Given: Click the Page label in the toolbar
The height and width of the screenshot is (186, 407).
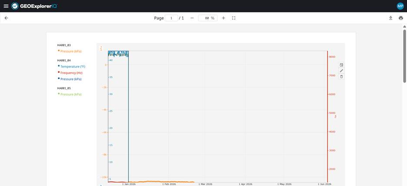Looking at the screenshot, I should (159, 18).
